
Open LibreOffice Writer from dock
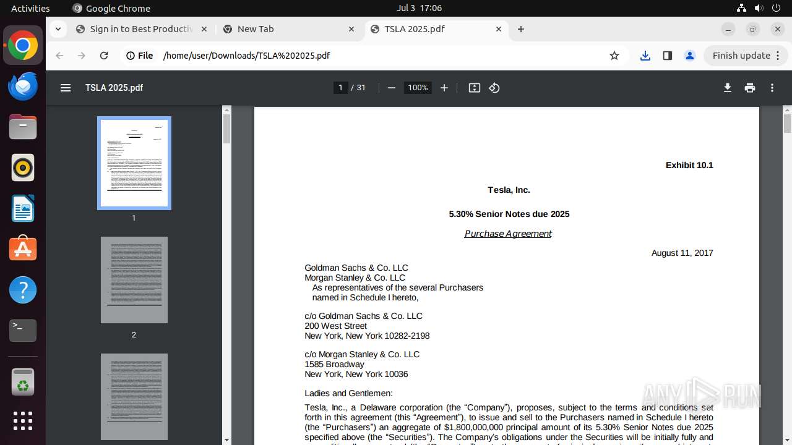23,208
